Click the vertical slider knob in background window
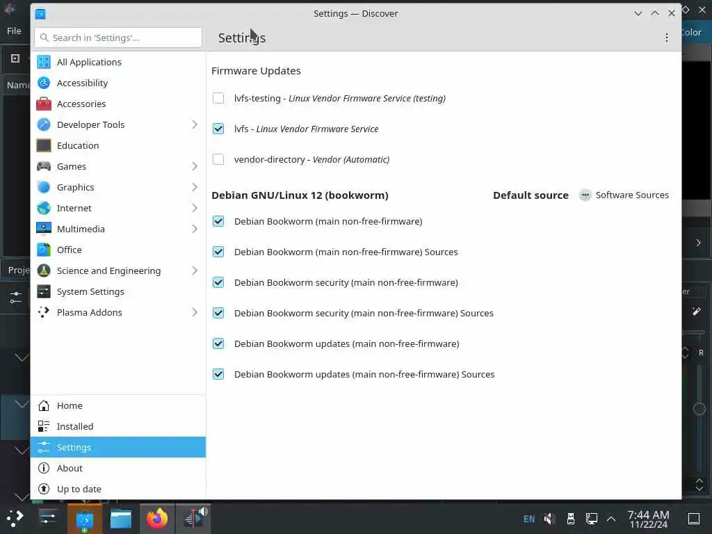 pyautogui.click(x=699, y=409)
